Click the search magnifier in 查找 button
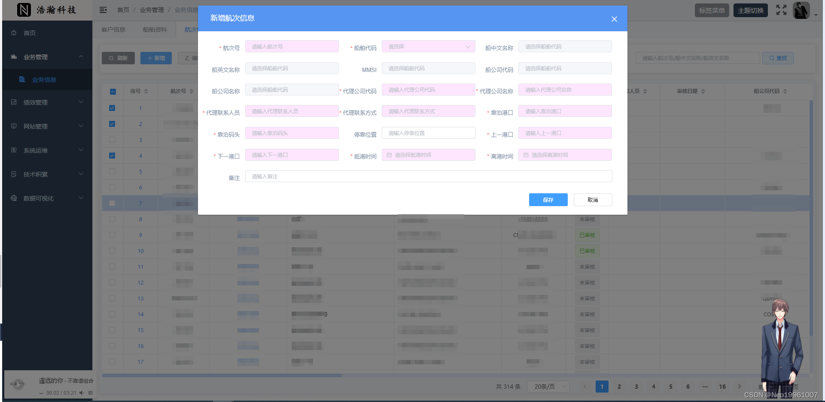Viewport: 825px width, 402px height. click(x=771, y=58)
